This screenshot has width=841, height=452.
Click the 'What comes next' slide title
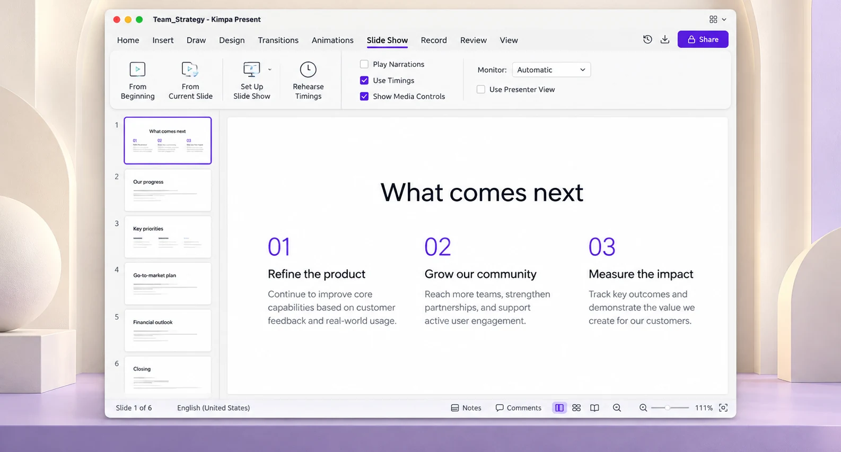coord(481,192)
